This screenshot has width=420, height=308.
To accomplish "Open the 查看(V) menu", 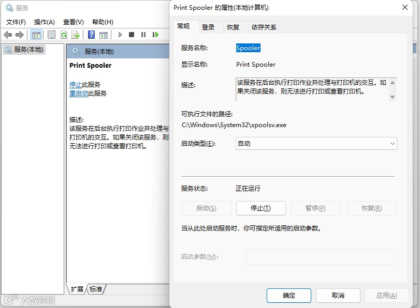I will pyautogui.click(x=74, y=22).
